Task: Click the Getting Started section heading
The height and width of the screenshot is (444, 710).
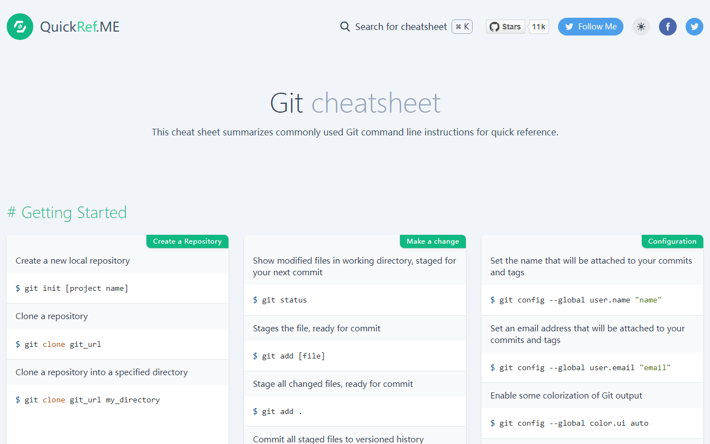Action: 67,213
